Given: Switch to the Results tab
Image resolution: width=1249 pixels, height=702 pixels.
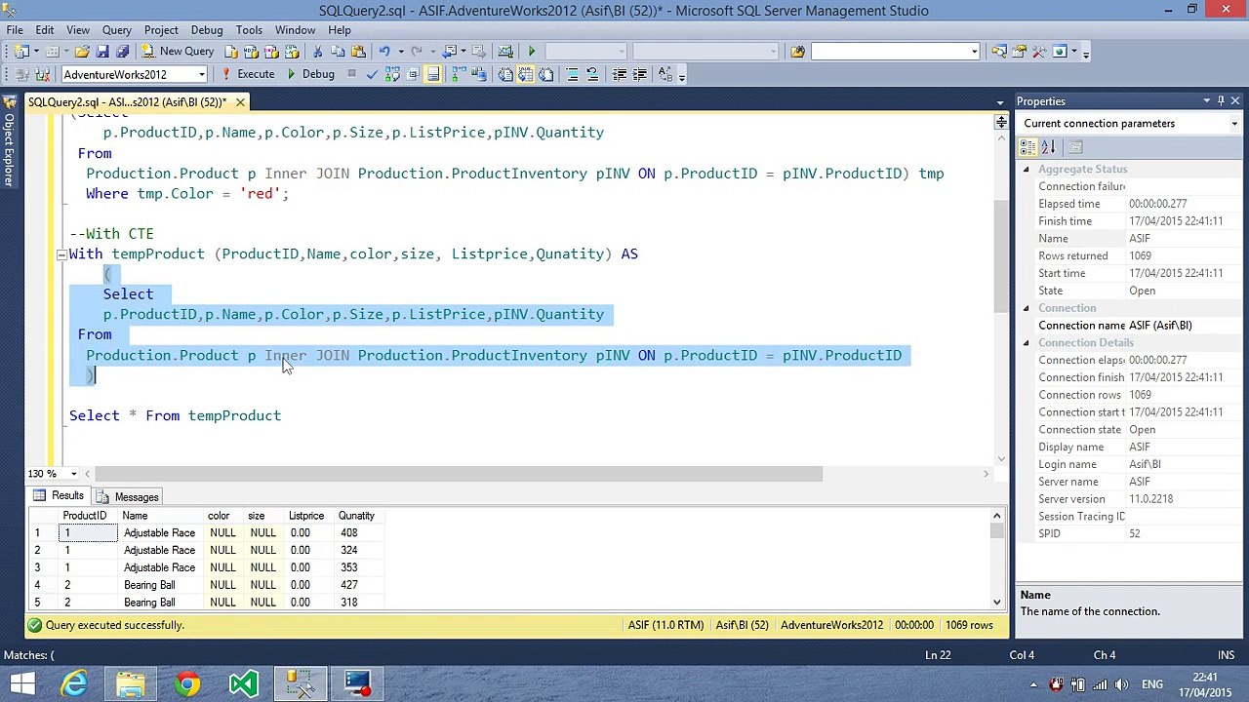Looking at the screenshot, I should tap(59, 496).
